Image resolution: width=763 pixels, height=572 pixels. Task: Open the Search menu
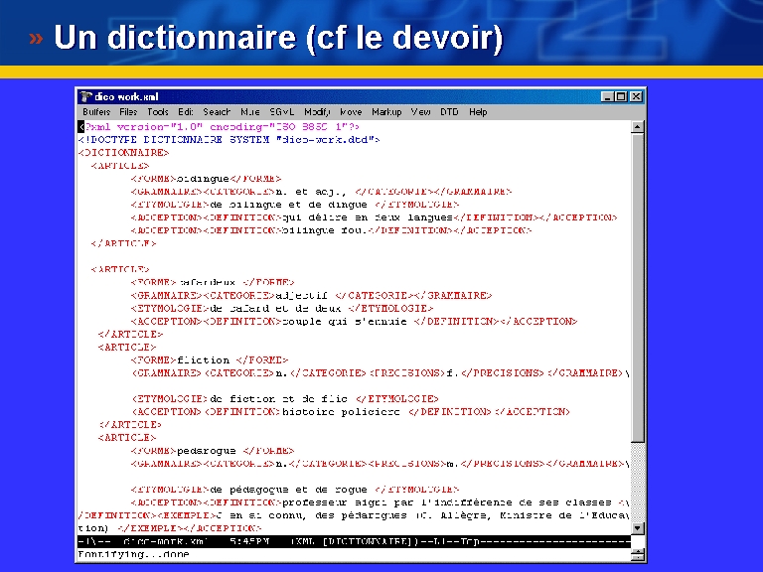[x=217, y=112]
